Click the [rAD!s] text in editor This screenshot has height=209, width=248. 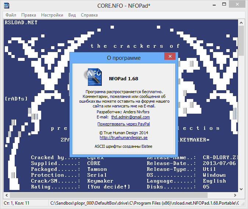coord(16,99)
